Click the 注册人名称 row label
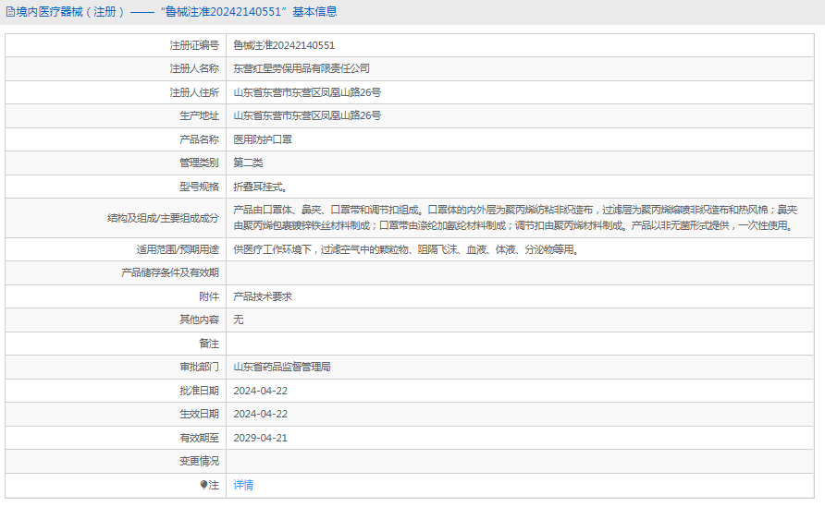825x507 pixels. coord(194,69)
